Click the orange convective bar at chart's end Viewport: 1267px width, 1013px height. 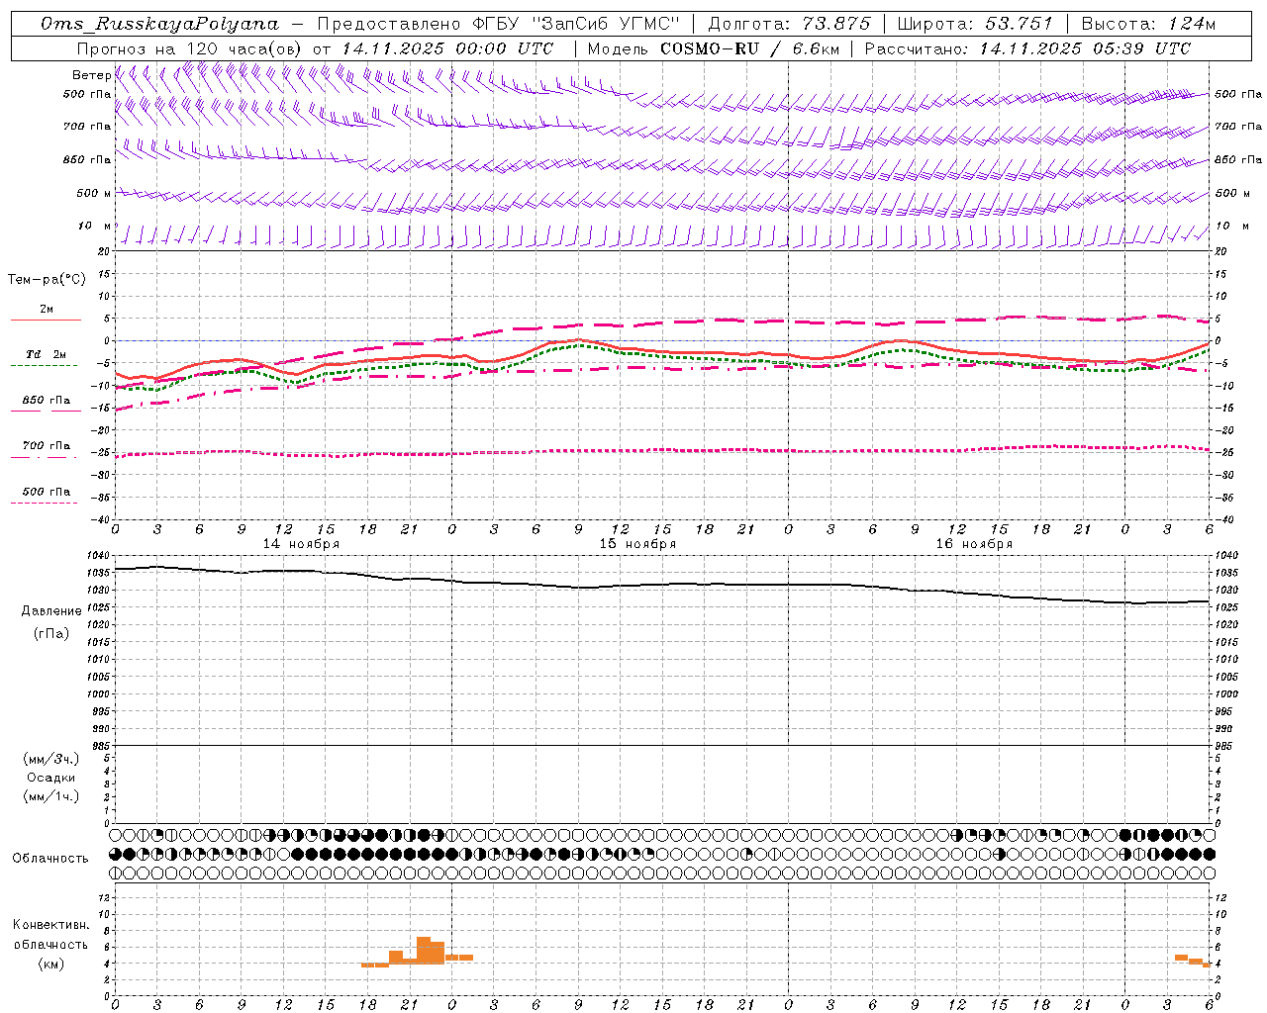pos(1207,965)
